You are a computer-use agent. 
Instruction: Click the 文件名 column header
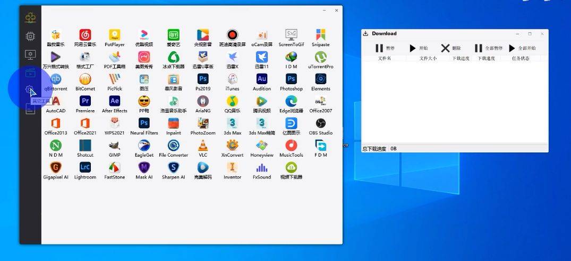pos(384,59)
